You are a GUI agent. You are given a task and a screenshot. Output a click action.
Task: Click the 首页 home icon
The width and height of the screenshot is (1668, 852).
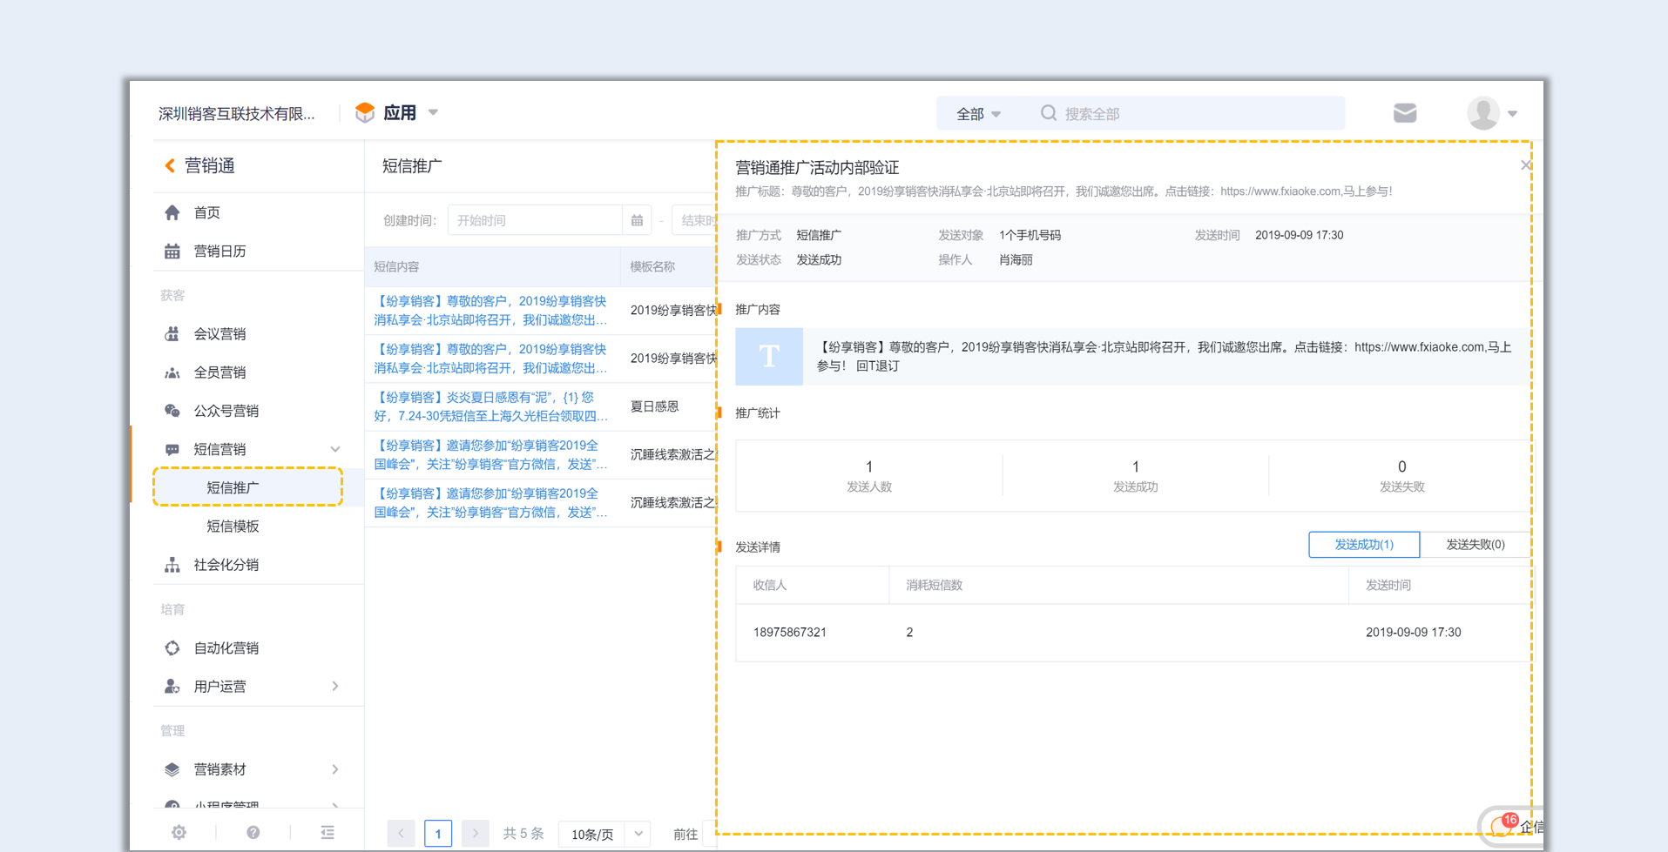(172, 212)
